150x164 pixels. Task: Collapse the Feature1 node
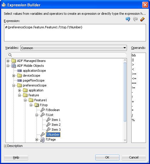(x=25, y=100)
